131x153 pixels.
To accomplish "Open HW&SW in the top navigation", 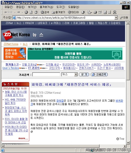I will (29, 23).
